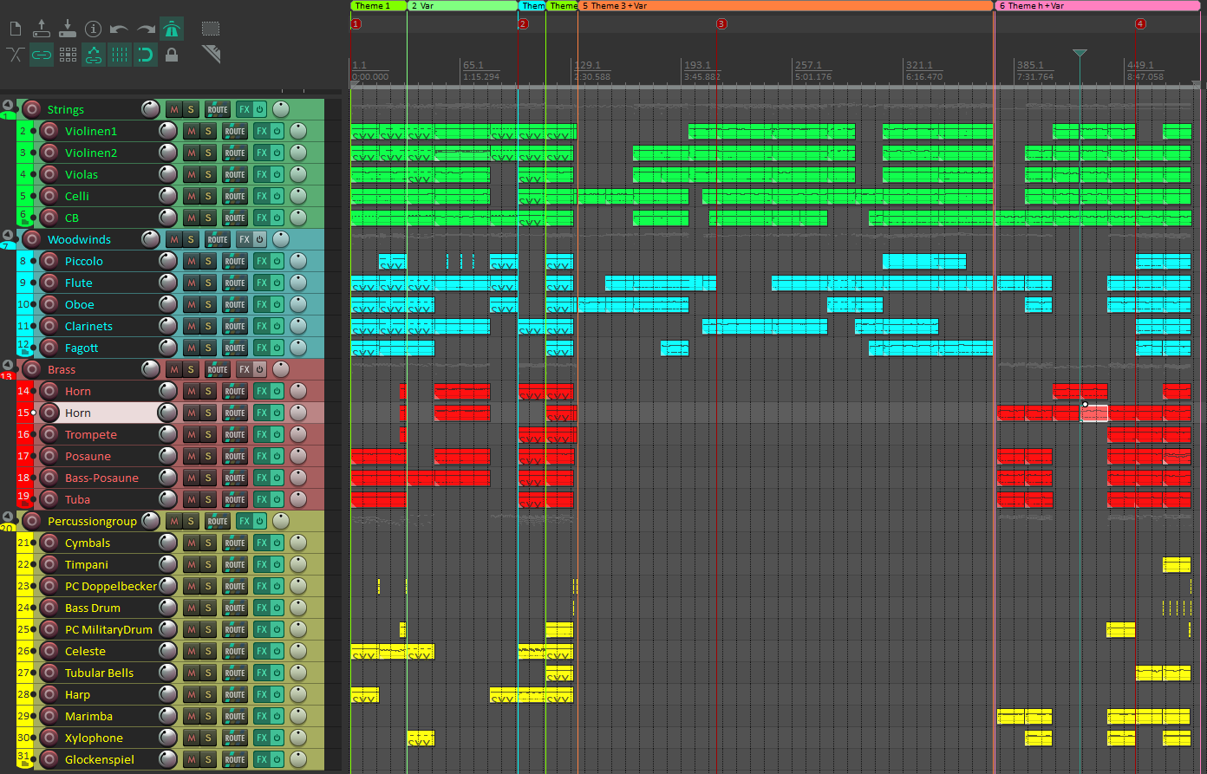Toggle the grid lines icon in toolbar
This screenshot has width=1207, height=774.
pyautogui.click(x=120, y=55)
